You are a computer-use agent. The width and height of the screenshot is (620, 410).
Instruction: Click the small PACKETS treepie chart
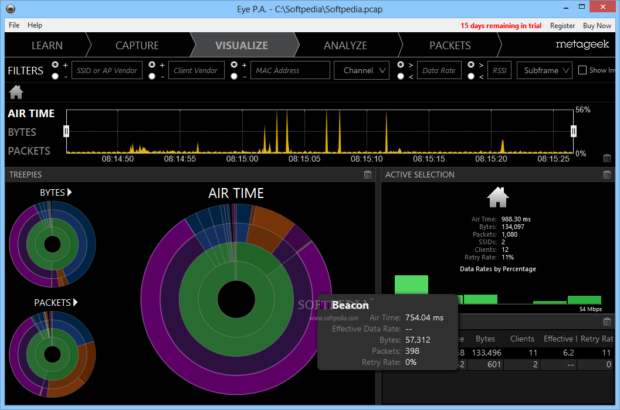(52, 354)
